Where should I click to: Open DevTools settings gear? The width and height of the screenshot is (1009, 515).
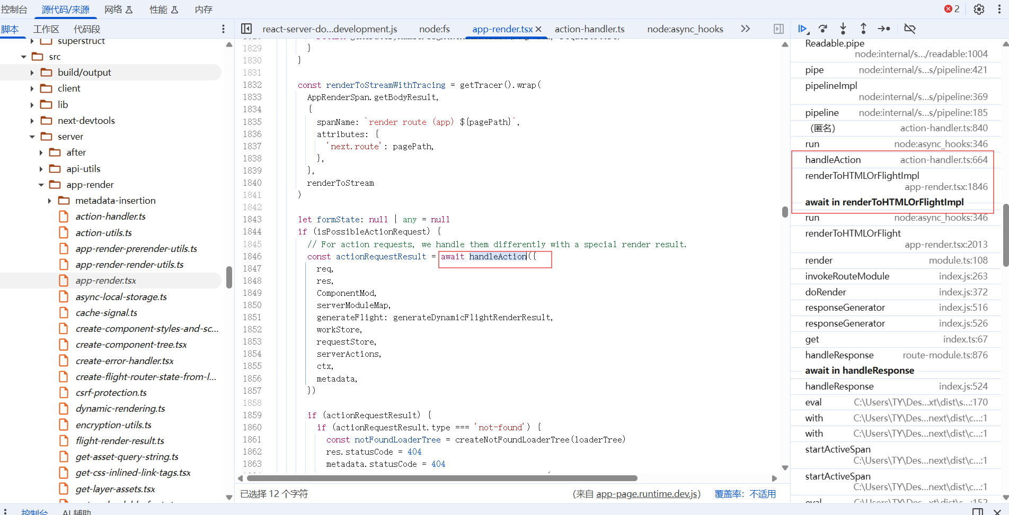(x=979, y=10)
